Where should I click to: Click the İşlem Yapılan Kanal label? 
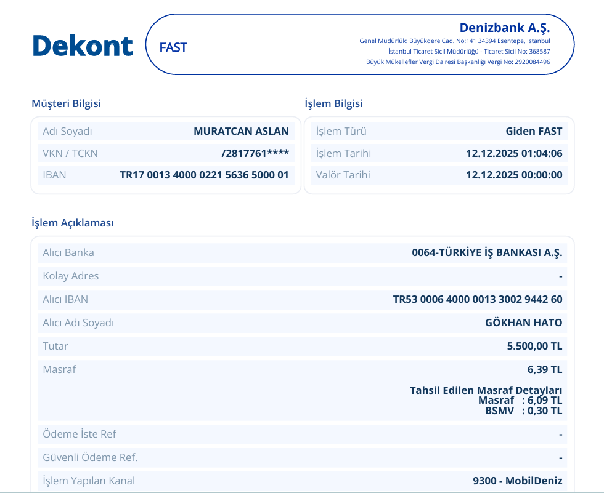pos(89,481)
